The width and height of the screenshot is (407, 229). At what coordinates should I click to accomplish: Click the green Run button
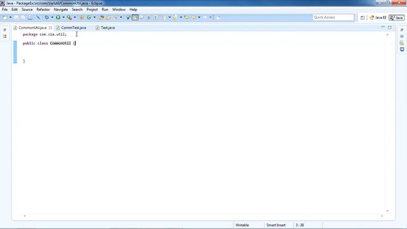coord(58,17)
